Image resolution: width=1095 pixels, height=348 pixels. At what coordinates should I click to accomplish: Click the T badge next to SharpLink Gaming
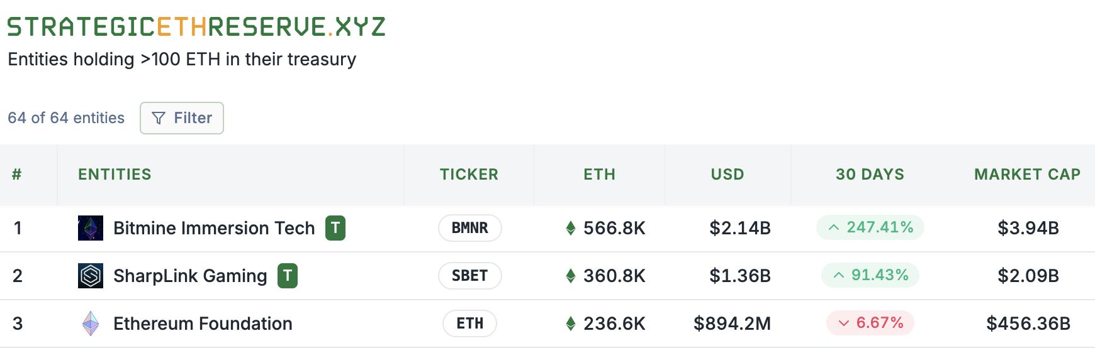288,276
